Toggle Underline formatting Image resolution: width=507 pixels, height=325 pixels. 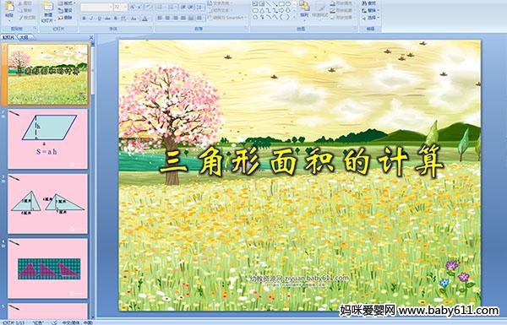[99, 19]
